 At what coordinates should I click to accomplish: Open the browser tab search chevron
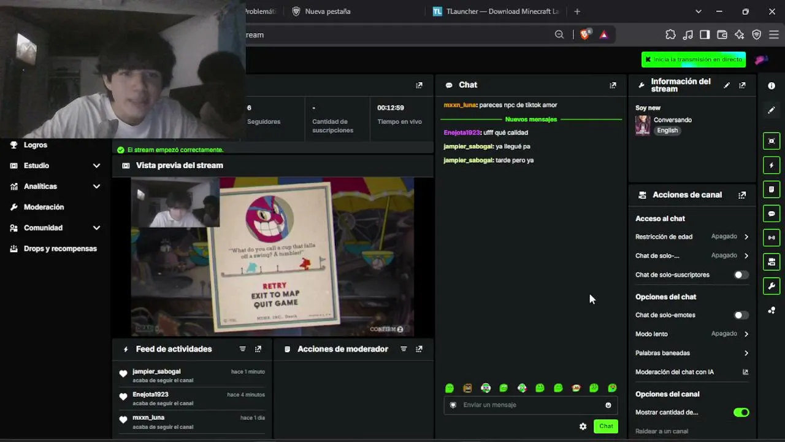click(699, 12)
